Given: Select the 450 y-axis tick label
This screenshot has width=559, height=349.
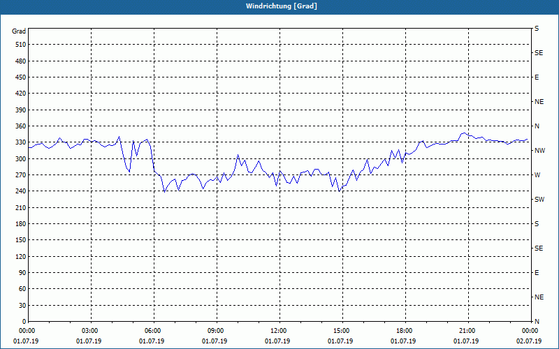Looking at the screenshot, I should click(21, 77).
